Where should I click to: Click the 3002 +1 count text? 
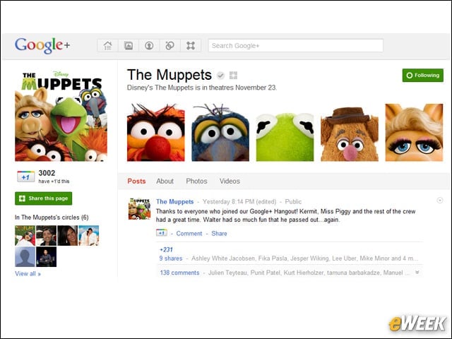coord(47,173)
